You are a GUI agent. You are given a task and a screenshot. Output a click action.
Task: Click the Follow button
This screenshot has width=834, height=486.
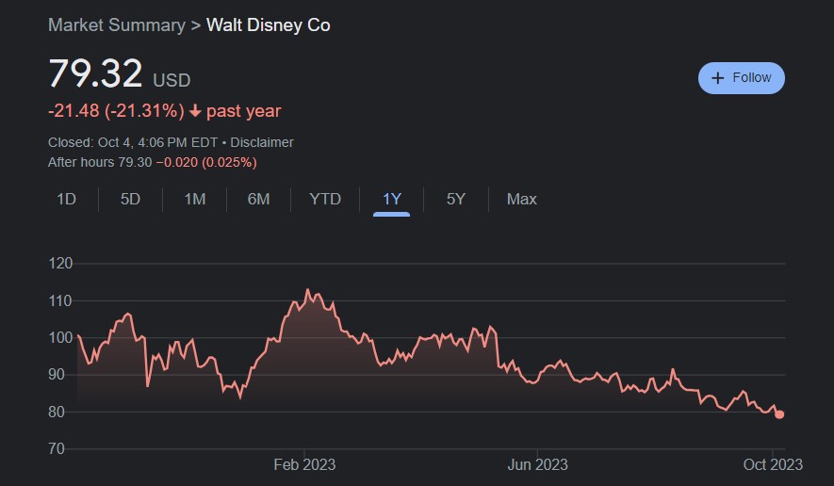[741, 78]
